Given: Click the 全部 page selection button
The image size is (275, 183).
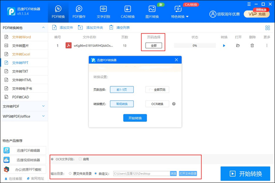Looking at the screenshot, I should click(x=154, y=46).
